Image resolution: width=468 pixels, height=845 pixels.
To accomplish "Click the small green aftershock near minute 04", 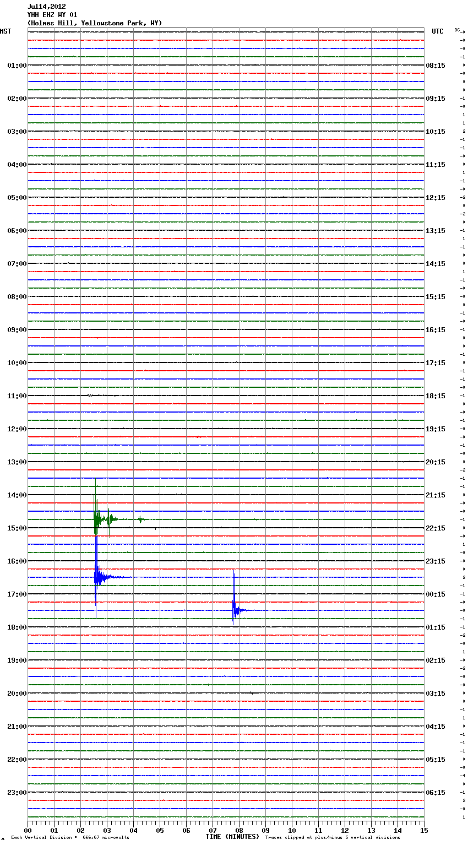I will (x=140, y=519).
